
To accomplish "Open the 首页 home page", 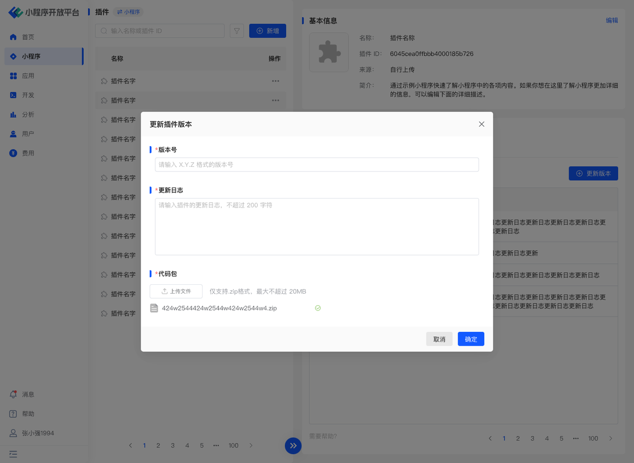I will point(28,37).
